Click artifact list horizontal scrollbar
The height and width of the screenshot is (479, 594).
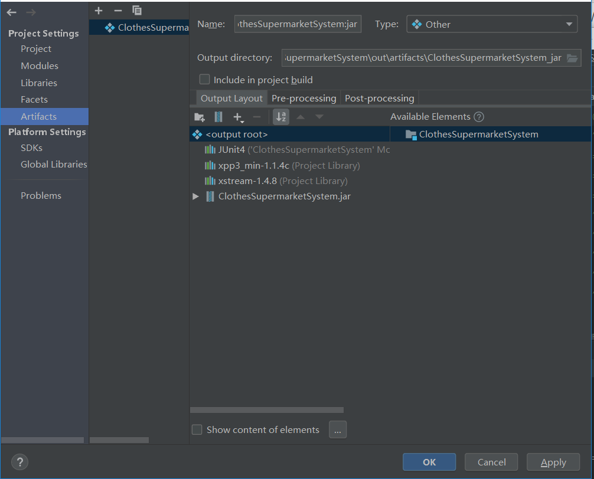pos(119,440)
